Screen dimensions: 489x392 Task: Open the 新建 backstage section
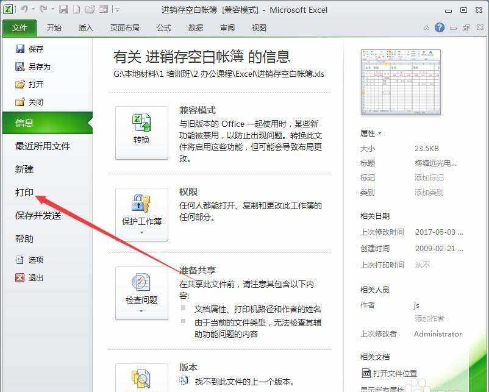[24, 169]
